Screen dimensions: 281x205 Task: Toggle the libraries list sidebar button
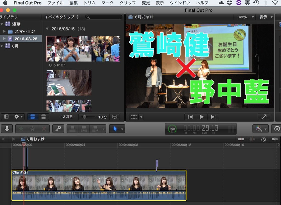point(6,117)
